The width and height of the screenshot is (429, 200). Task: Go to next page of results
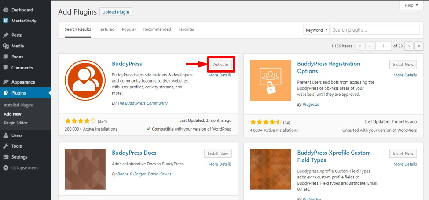pos(409,46)
